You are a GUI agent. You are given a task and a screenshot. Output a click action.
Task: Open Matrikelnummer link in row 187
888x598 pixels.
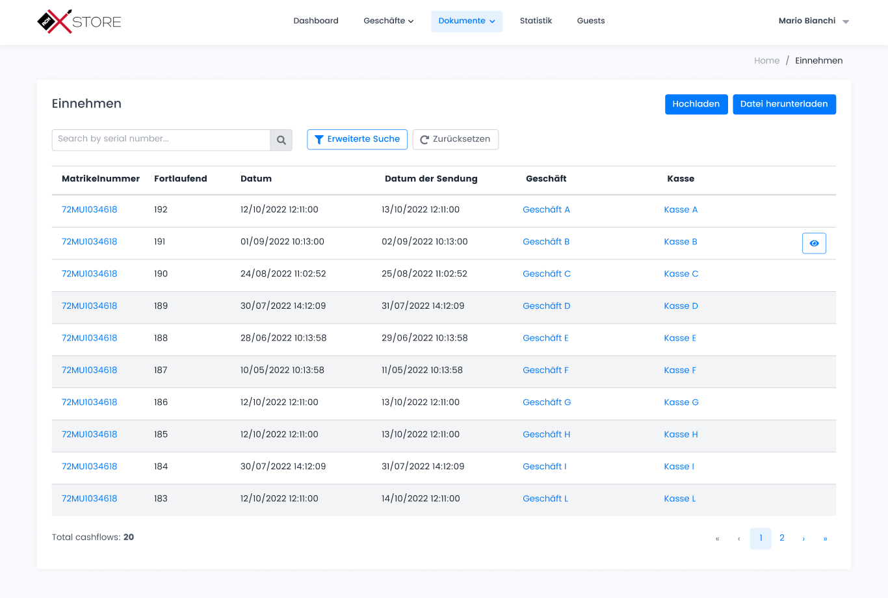click(x=90, y=370)
